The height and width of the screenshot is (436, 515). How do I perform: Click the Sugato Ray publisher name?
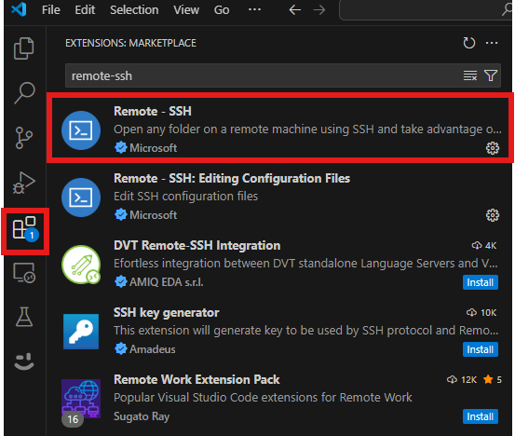(x=142, y=416)
